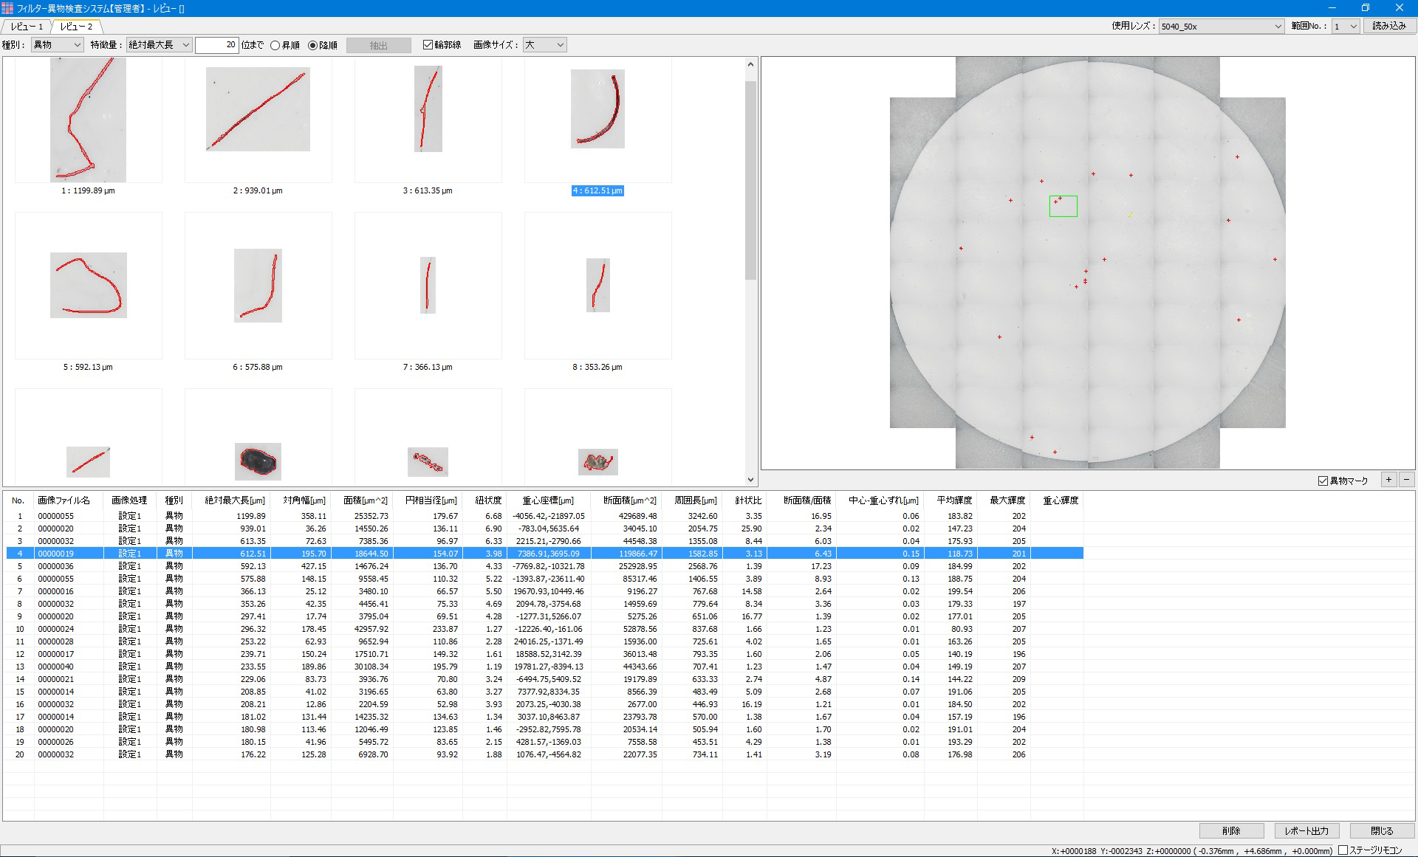This screenshot has width=1418, height=857.
Task: Zoom in the filter map with plus button
Action: tap(1388, 480)
